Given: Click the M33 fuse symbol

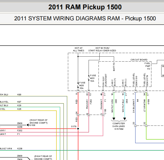Looking at the screenshot, I should [89, 78].
